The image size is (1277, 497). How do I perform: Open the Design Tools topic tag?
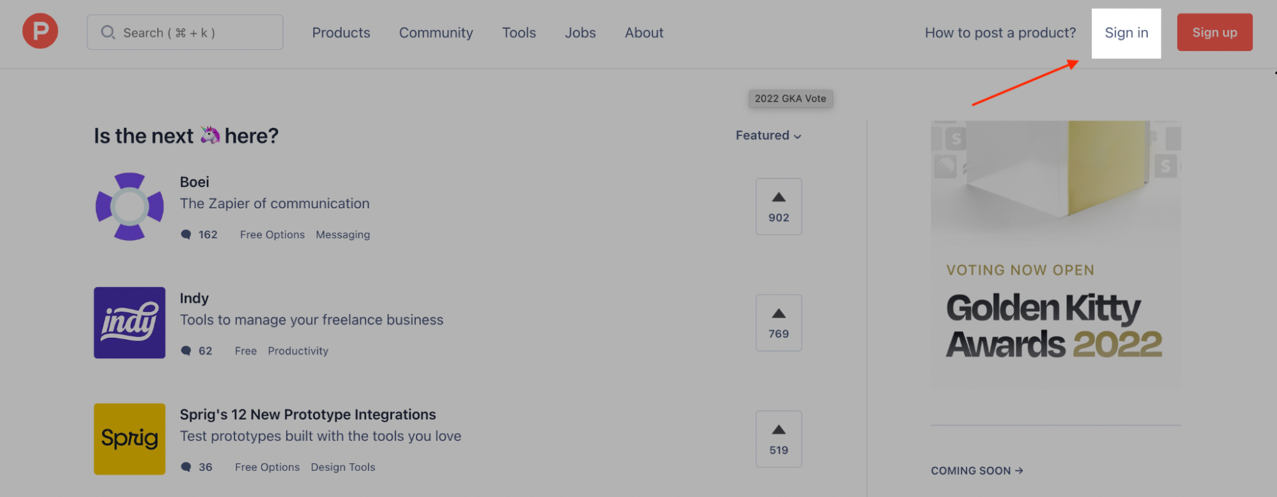343,467
